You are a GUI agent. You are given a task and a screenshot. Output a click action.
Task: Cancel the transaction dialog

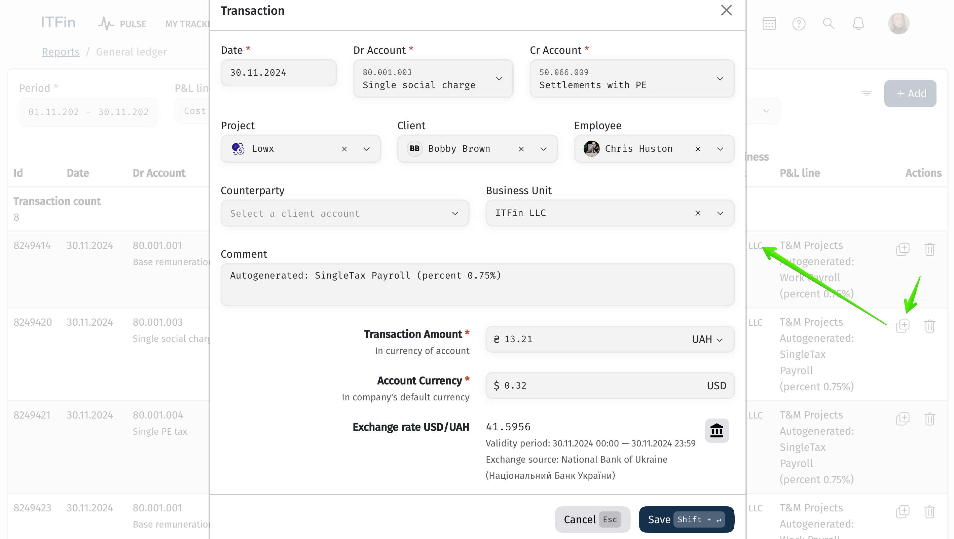tap(592, 519)
